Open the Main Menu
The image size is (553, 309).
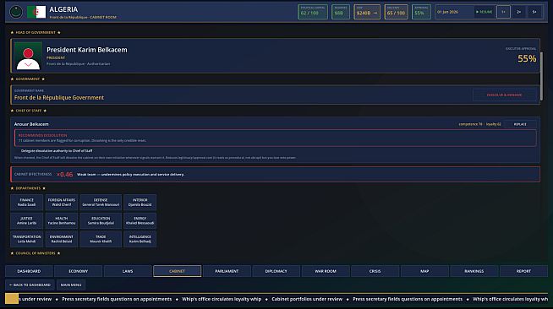71,285
